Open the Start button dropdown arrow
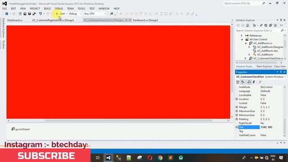 67,14
